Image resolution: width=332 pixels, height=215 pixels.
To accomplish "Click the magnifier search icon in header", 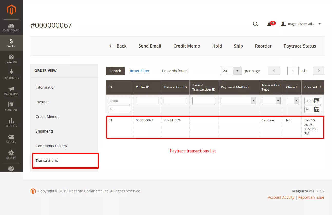I will tap(255, 24).
